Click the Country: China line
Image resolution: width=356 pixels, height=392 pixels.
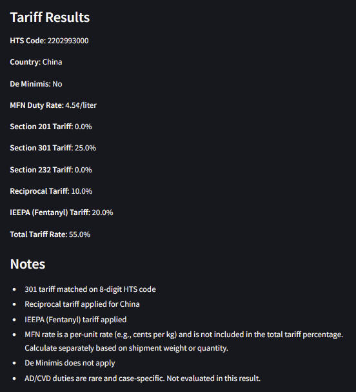pos(36,62)
